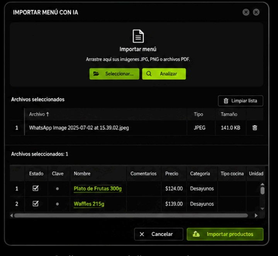278x256 pixels.
Task: Click the $139.00 price cell
Action: [174, 204]
